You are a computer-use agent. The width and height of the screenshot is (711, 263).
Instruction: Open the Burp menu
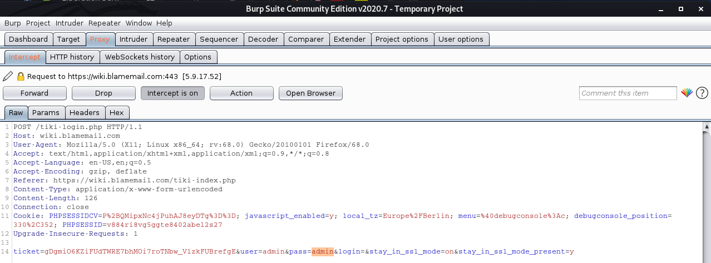tap(12, 23)
